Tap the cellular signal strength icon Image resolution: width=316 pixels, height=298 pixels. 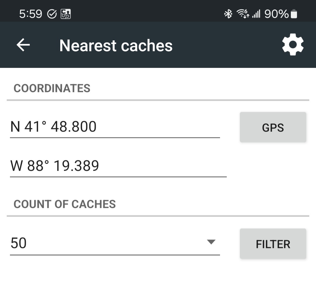point(256,14)
